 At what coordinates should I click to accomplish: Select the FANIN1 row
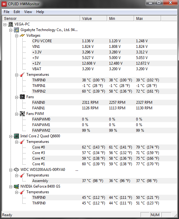click(104, 108)
